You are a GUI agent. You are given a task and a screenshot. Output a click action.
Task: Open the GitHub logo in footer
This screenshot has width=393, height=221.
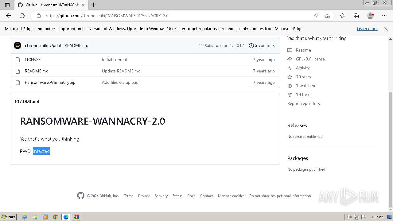(81, 196)
